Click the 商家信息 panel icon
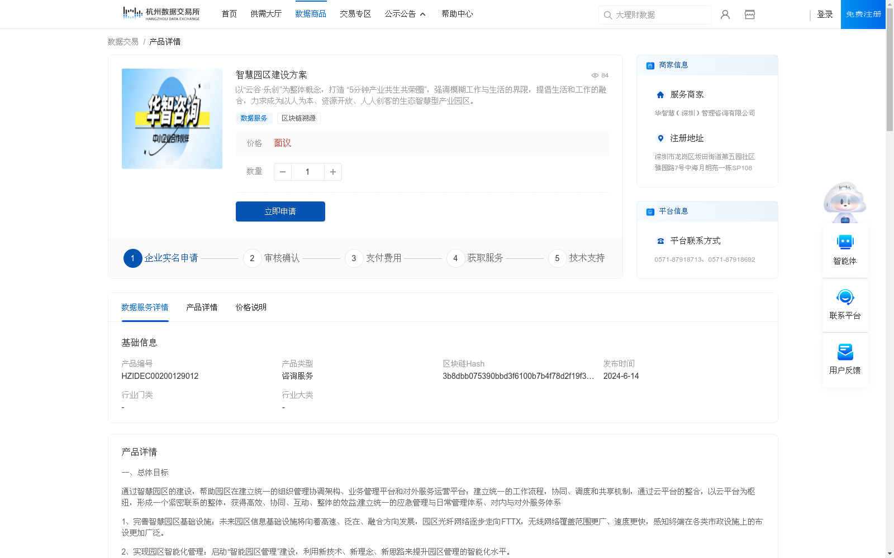Image resolution: width=894 pixels, height=558 pixels. 650,65
